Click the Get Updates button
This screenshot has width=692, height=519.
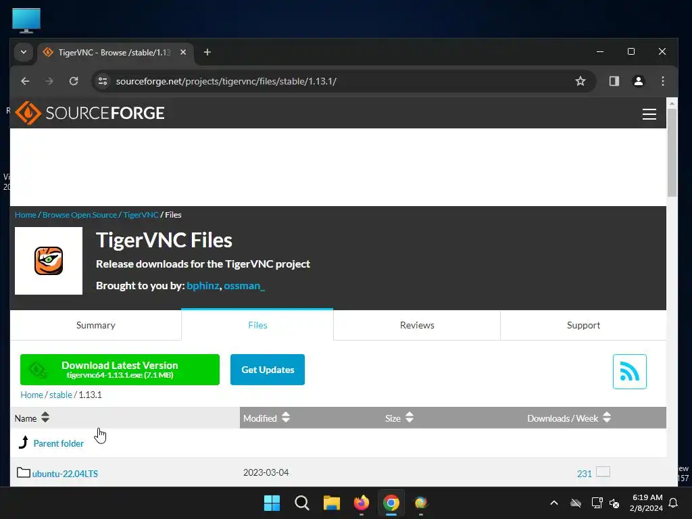click(x=268, y=370)
